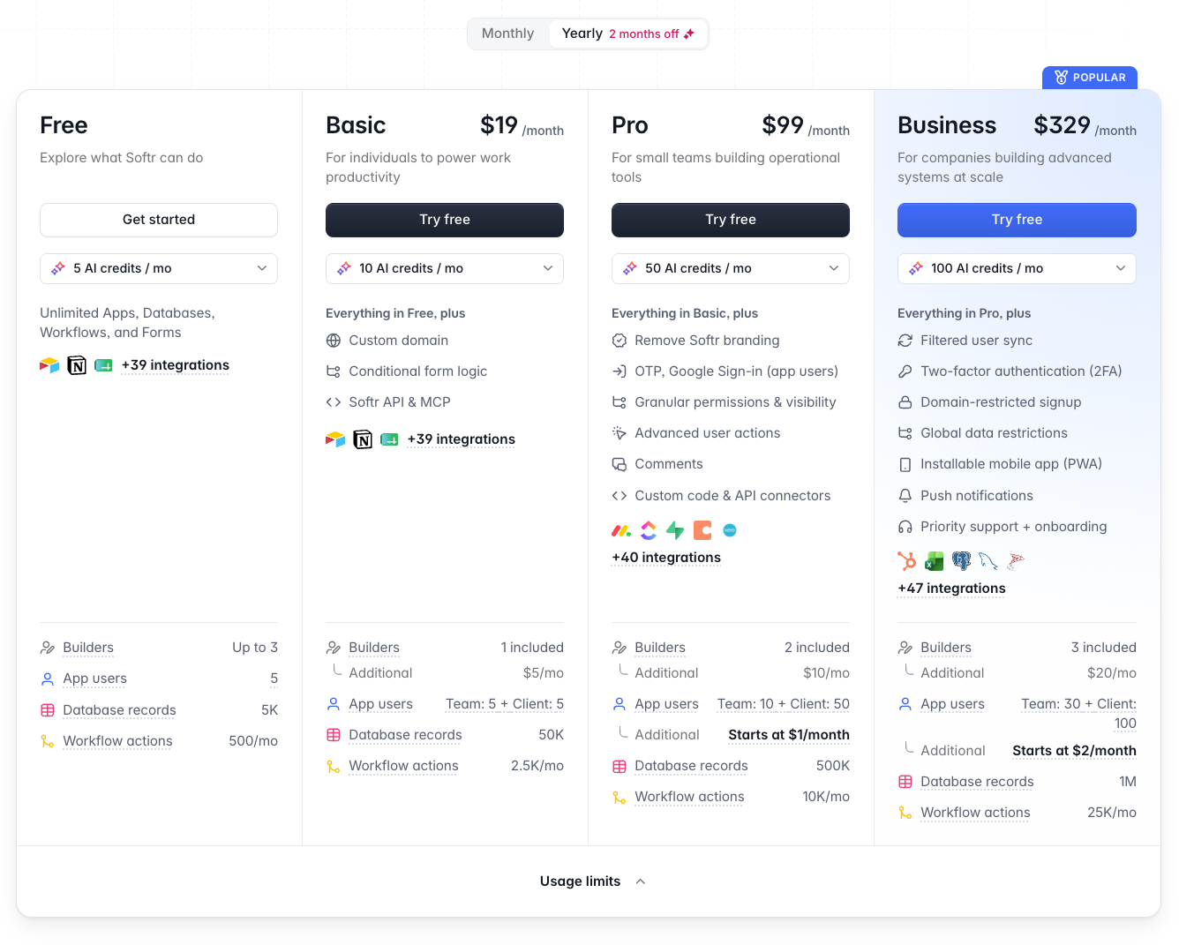
Task: Click the monday.com integration icon
Action: pyautogui.click(x=621, y=530)
